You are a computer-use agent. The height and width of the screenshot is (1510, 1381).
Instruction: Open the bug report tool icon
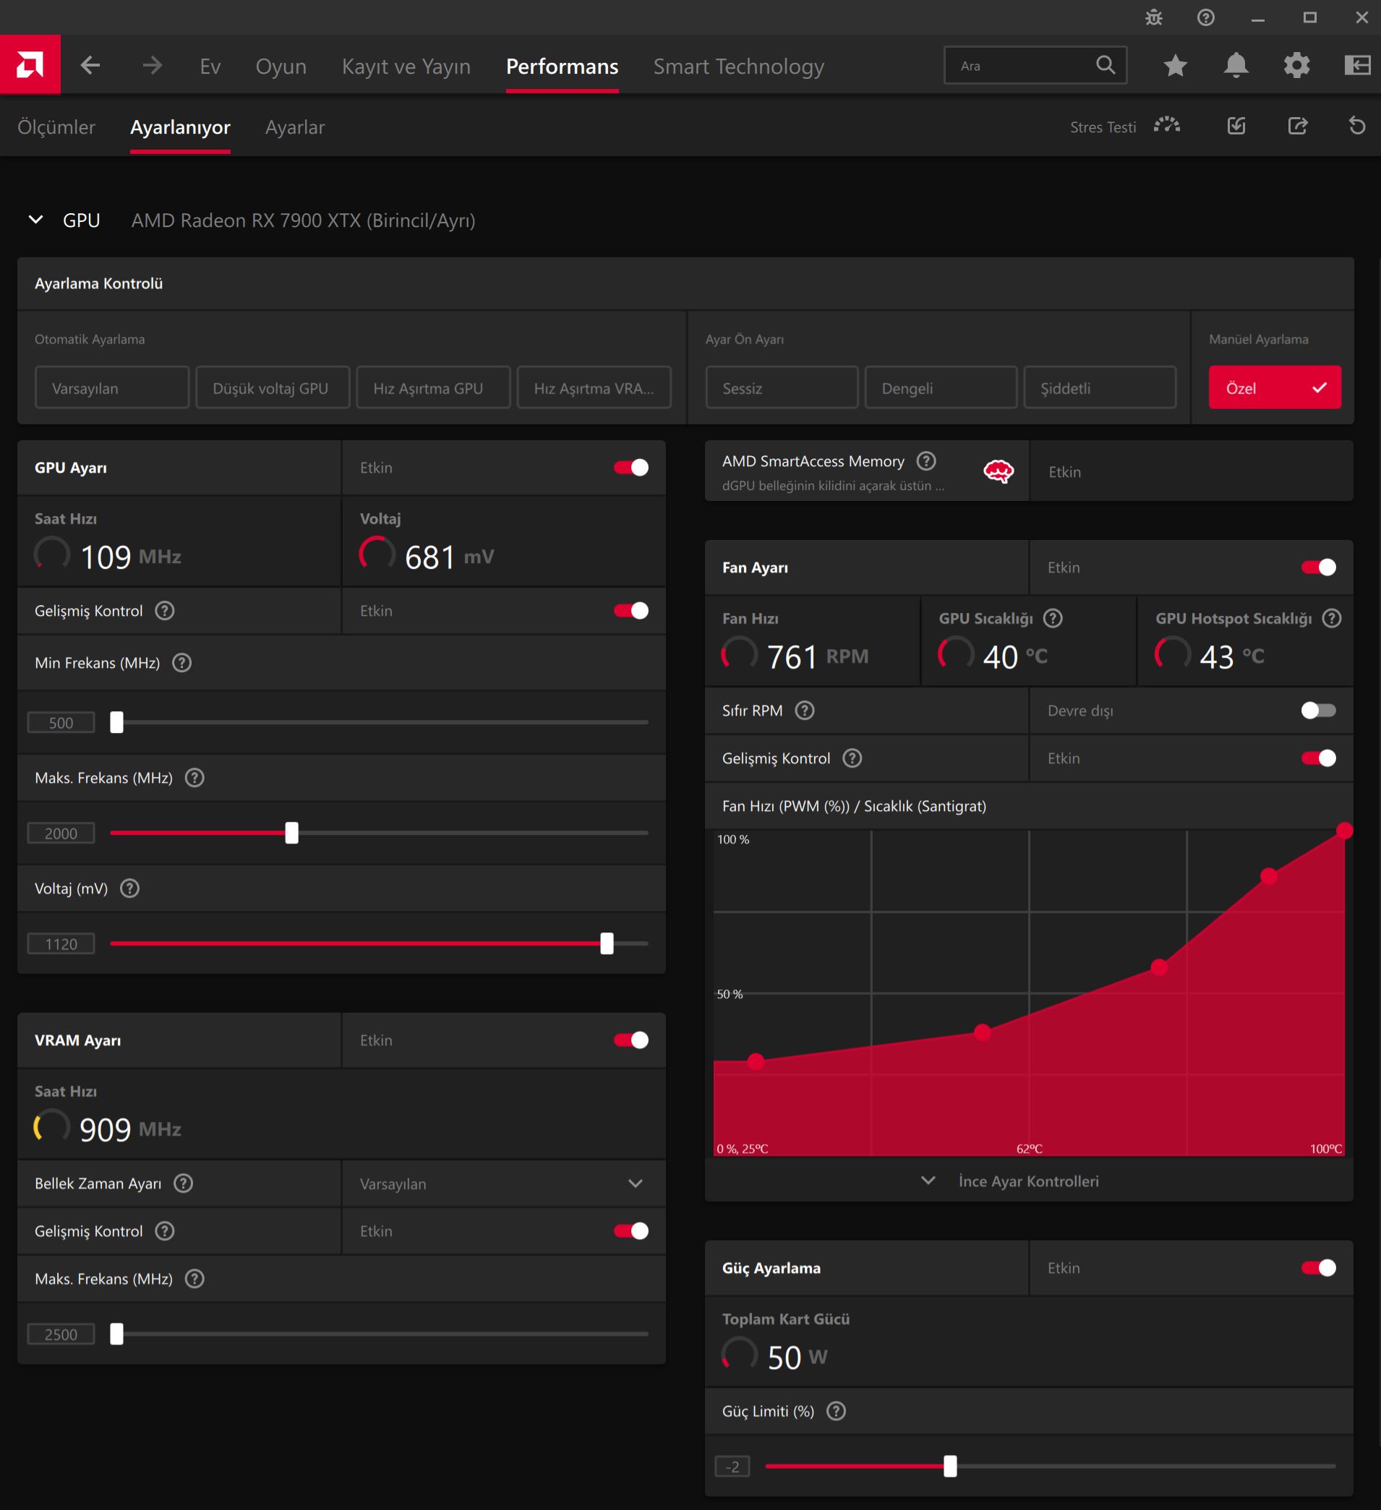1153,17
